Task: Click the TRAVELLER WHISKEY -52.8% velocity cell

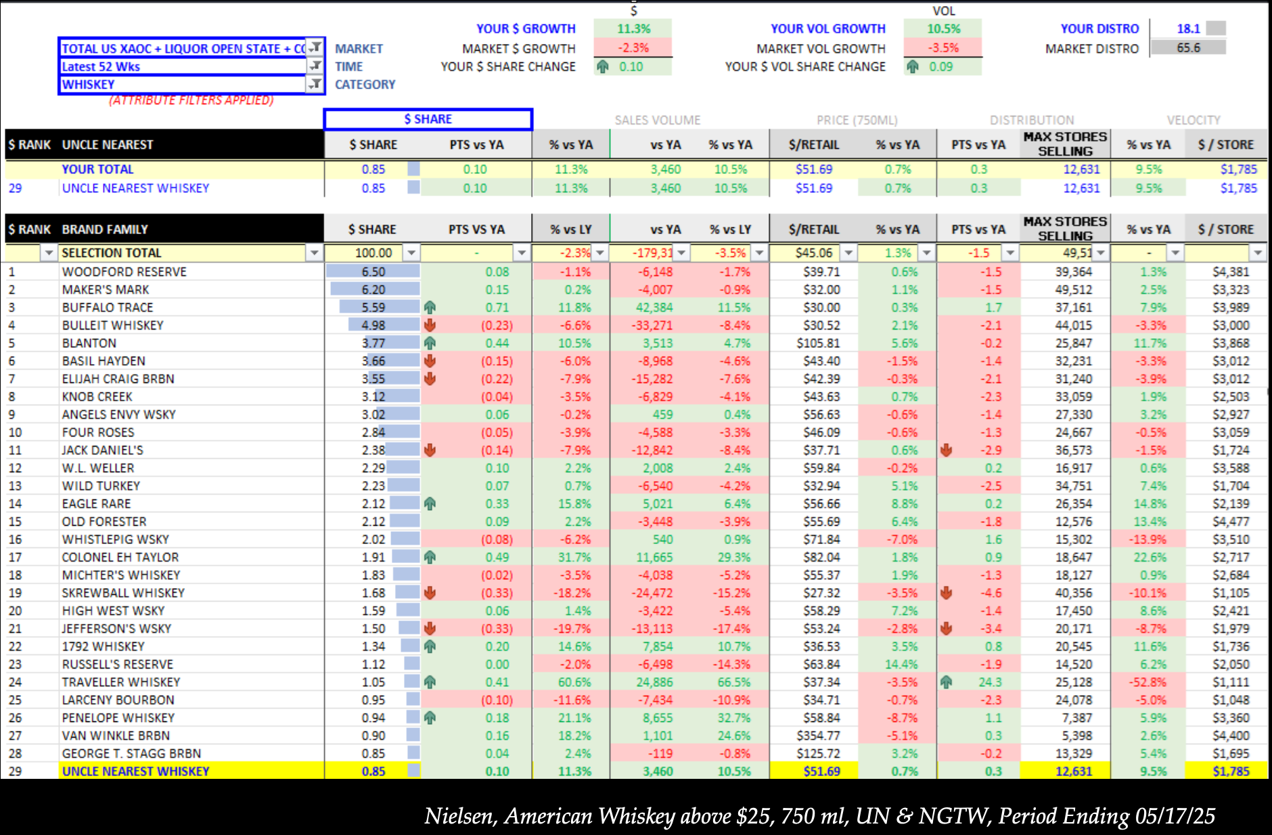Action: click(1148, 682)
